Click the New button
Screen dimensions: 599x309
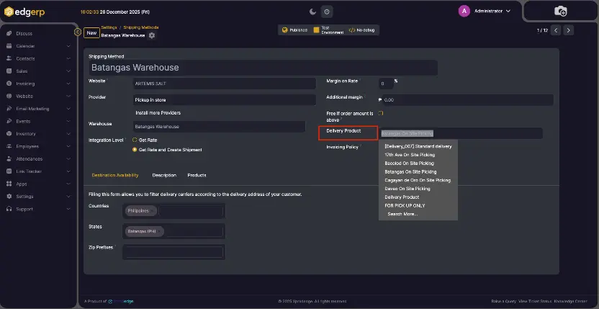point(91,32)
